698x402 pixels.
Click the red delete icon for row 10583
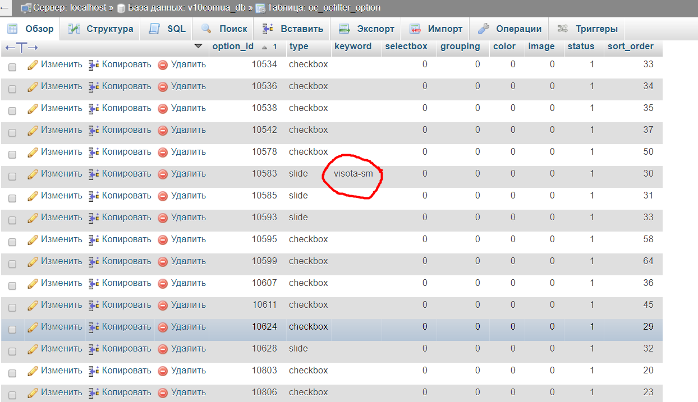click(x=163, y=174)
